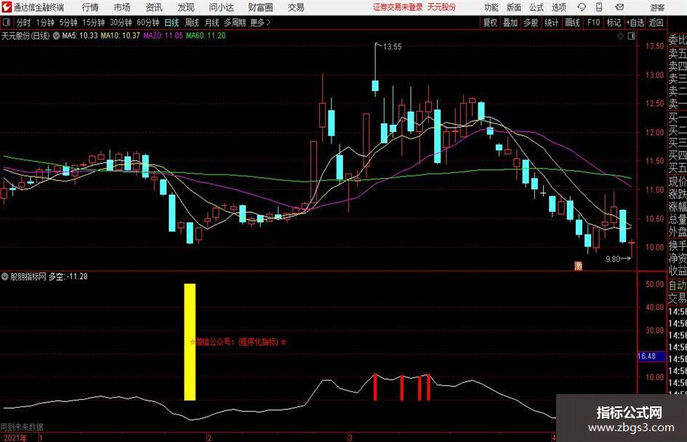
Task: Click the MA20: 11.05 value
Action: click(163, 36)
